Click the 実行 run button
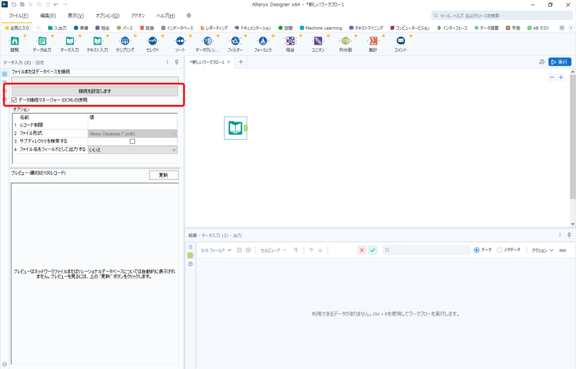Viewport: 576px width, 369px height. (x=560, y=62)
